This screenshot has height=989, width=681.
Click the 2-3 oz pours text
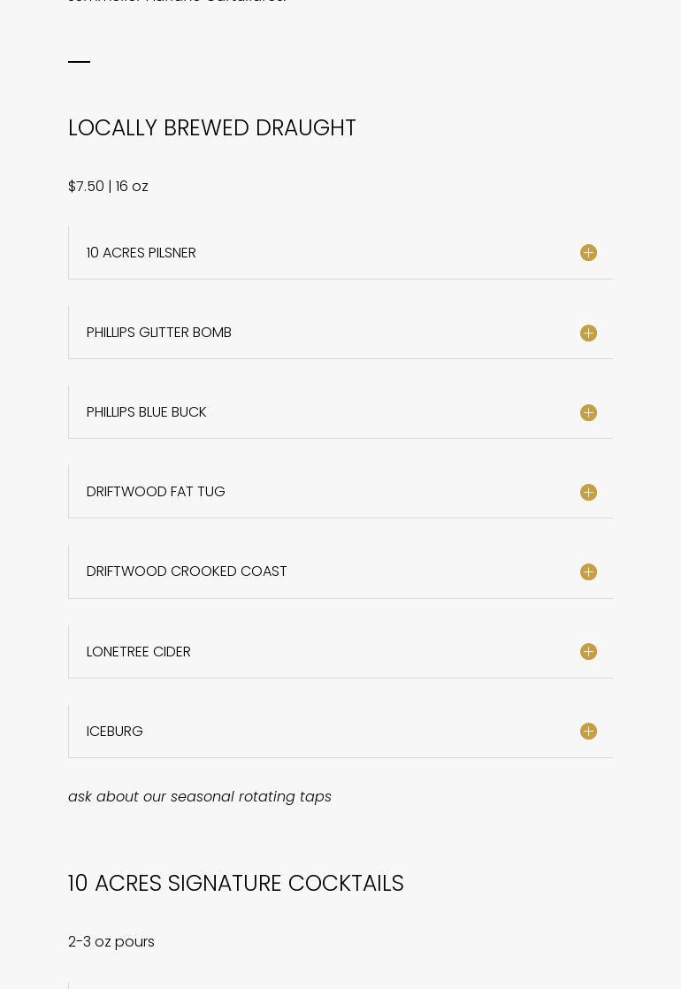click(x=111, y=942)
